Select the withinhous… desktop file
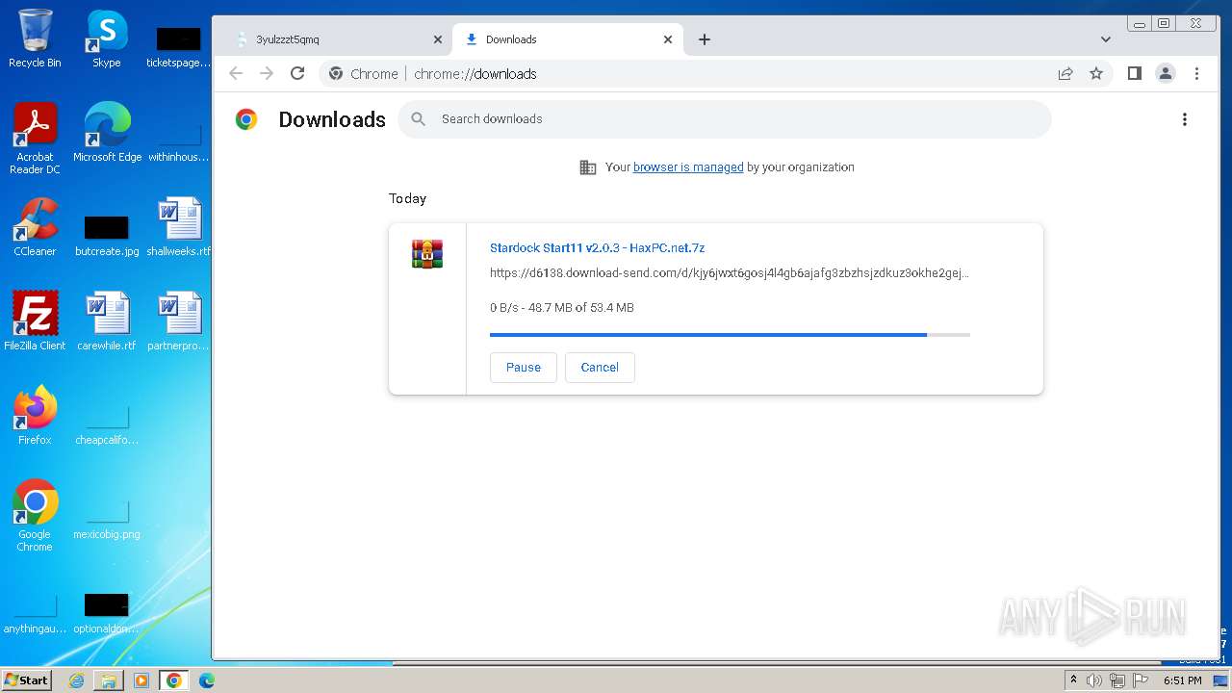The image size is (1232, 693). coord(179,142)
